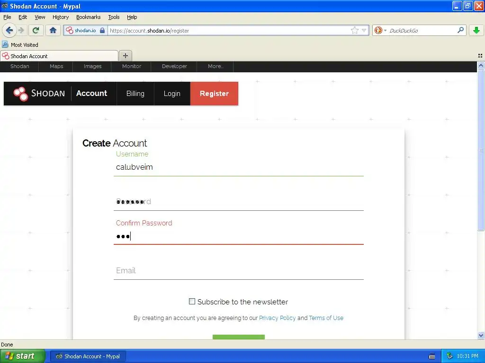Screen dimensions: 485x363
Task: Reload the page with the refresh icon
Action: [36, 30]
